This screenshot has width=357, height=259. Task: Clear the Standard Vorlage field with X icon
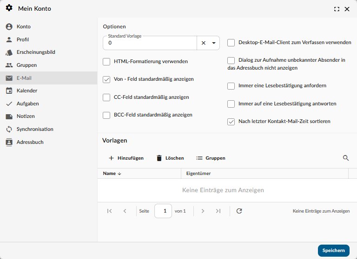(203, 43)
